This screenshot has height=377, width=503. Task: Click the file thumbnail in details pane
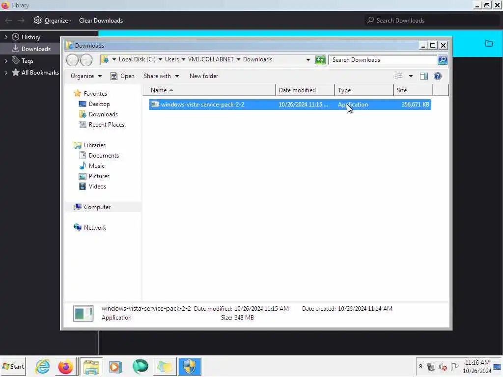83,313
